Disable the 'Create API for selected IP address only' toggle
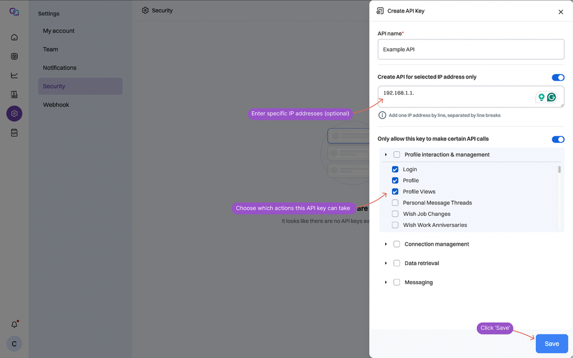Image resolution: width=573 pixels, height=358 pixels. click(x=558, y=77)
